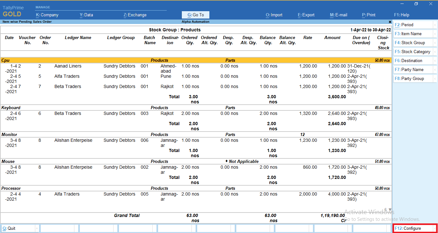Screen dimensions: 438x233
Task: Click F6: Destination in the right panel
Action: click(x=414, y=60)
